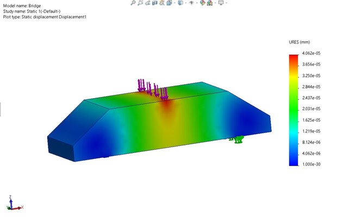Click the 'Study name: Static 1(-Default-)' text
Image resolution: width=348 pixels, height=217 pixels.
tap(32, 11)
